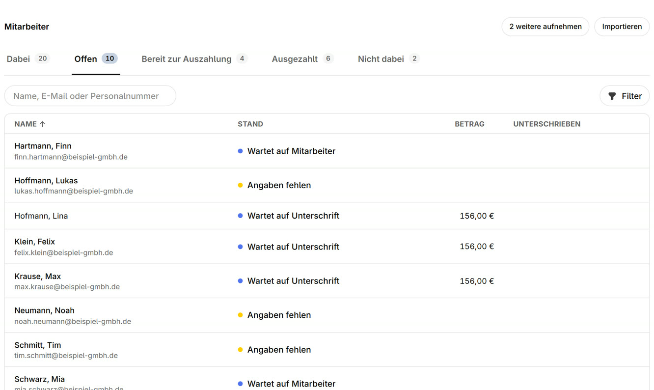Select the Schmitt, Tim name
Screen dimensions: 654x390
click(x=38, y=345)
